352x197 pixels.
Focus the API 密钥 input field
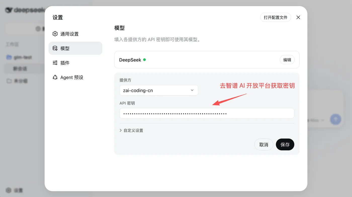(x=207, y=113)
